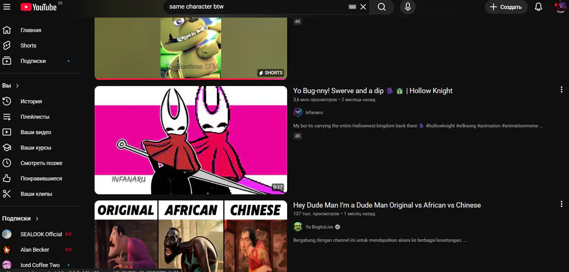This screenshot has height=272, width=569.
Task: Open the Original African Chinese thumbnail
Action: click(190, 236)
